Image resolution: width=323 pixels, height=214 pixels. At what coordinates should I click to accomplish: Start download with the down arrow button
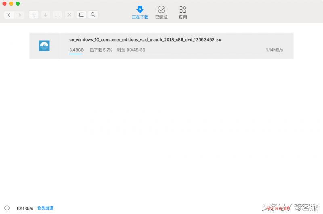click(46, 15)
